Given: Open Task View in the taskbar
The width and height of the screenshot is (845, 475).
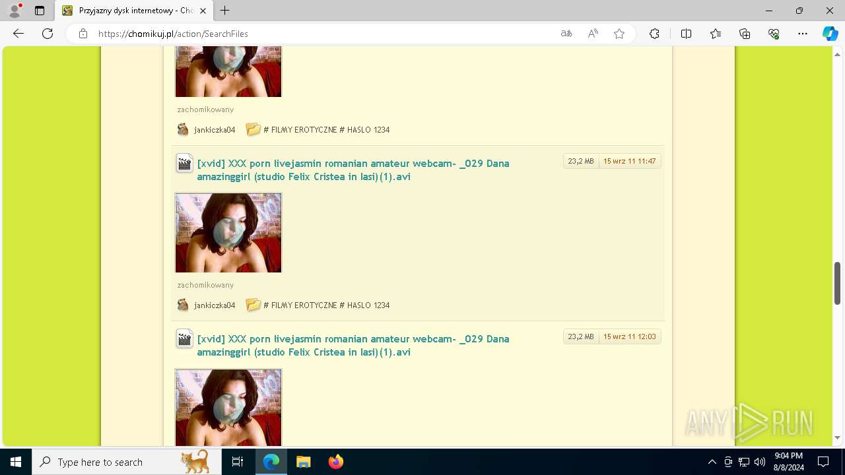Looking at the screenshot, I should 238,462.
